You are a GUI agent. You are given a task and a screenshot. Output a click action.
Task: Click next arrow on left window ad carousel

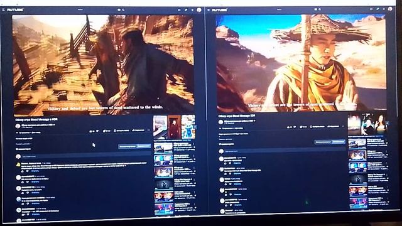[195, 127]
